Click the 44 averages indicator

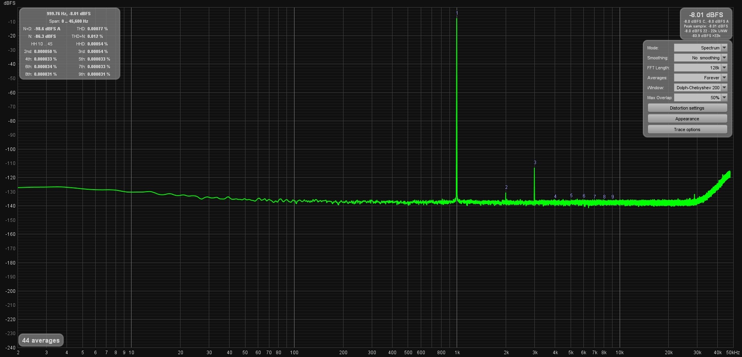41,340
